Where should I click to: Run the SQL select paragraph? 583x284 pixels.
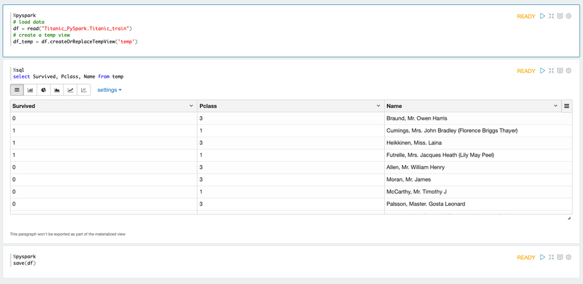tap(542, 71)
